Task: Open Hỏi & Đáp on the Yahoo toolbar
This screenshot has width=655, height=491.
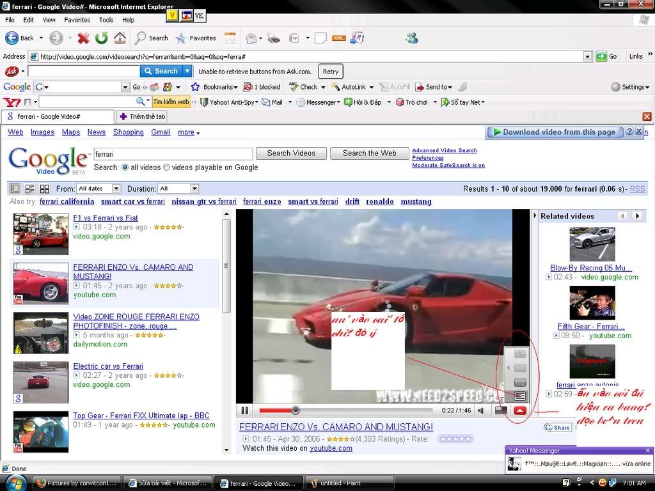Action: pos(362,102)
